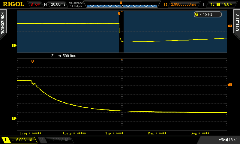Click the USB connection icon

(222, 139)
